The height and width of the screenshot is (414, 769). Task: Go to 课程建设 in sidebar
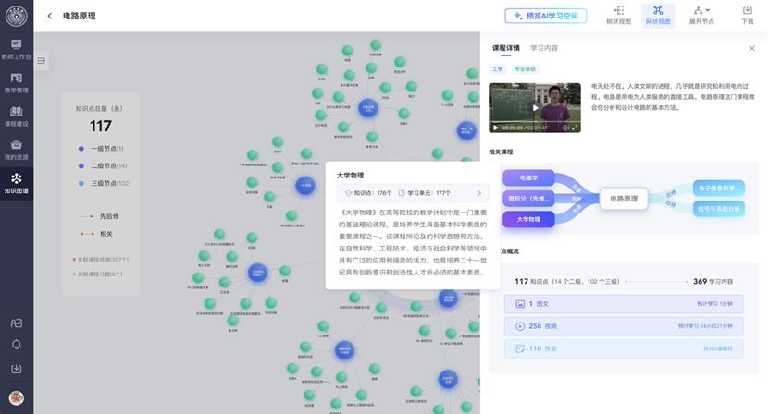tap(16, 116)
